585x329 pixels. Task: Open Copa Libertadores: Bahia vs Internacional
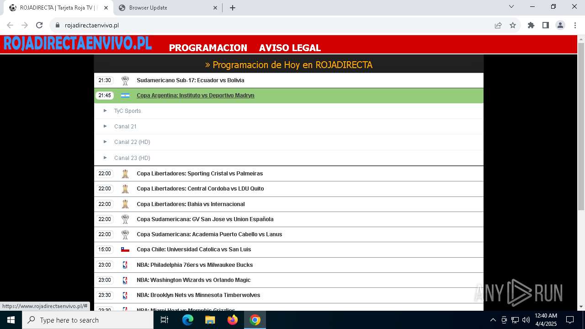pyautogui.click(x=191, y=204)
